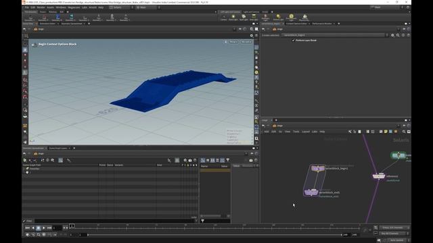The width and height of the screenshot is (433, 243).
Task: Click the search icon in parameter pane
Action: tap(398, 35)
